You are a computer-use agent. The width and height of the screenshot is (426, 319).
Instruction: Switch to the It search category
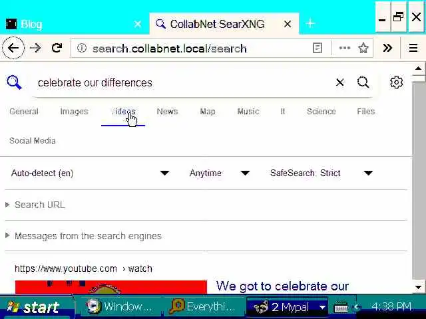[283, 112]
